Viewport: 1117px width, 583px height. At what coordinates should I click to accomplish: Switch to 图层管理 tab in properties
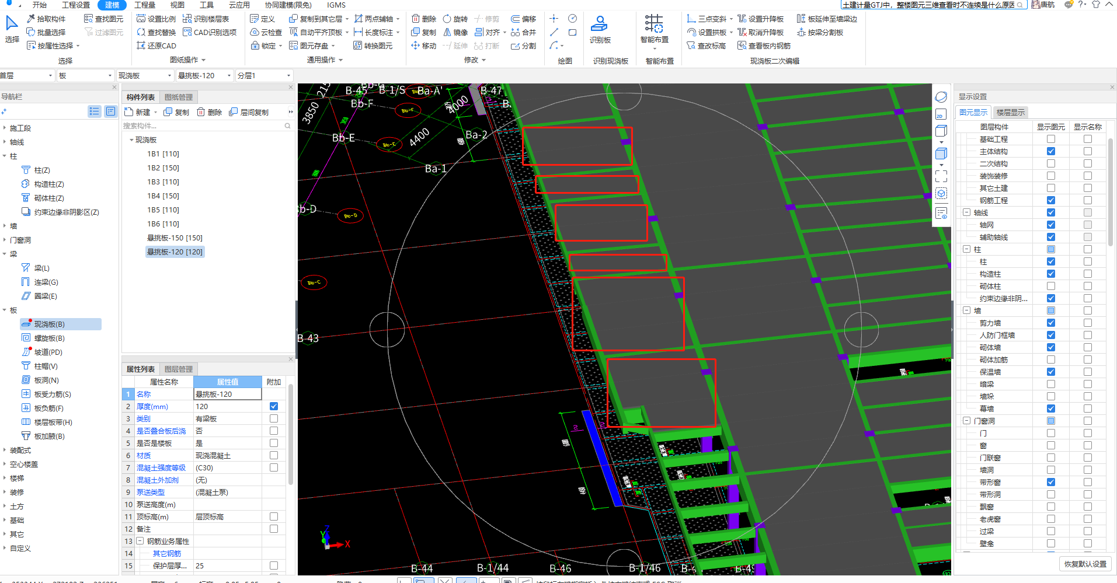(178, 369)
